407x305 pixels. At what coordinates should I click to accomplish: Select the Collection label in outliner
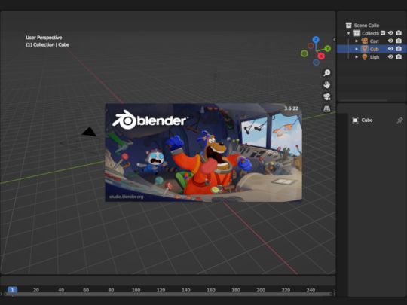click(x=370, y=33)
